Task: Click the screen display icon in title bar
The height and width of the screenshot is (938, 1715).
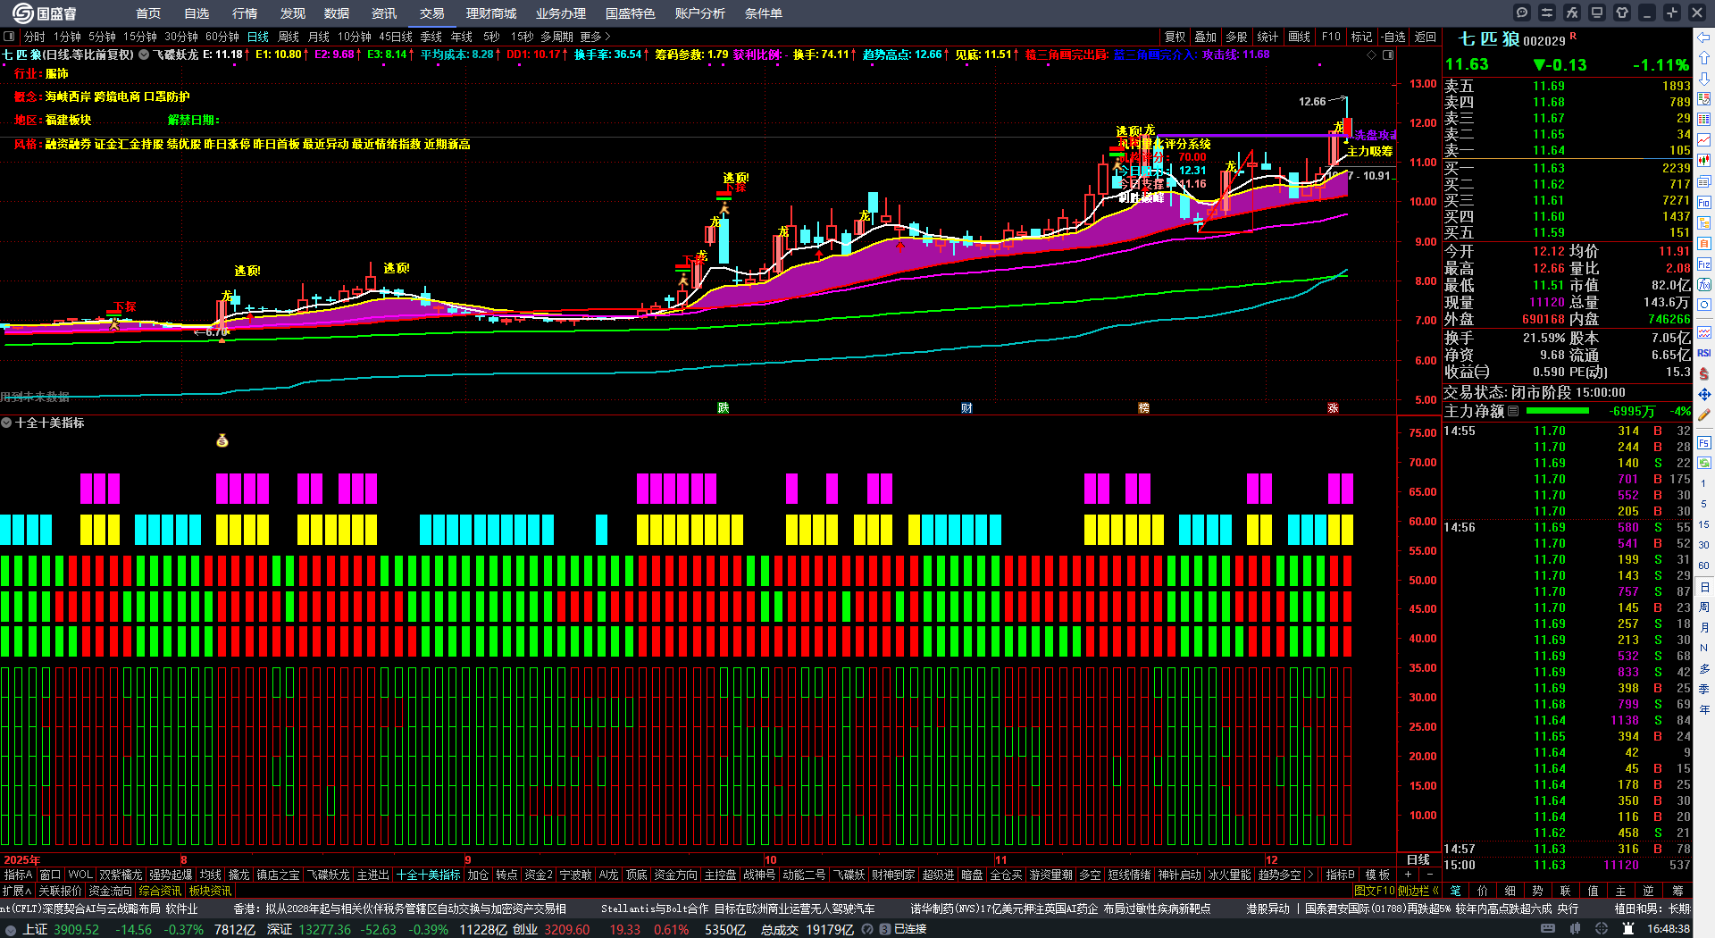Action: (1597, 13)
